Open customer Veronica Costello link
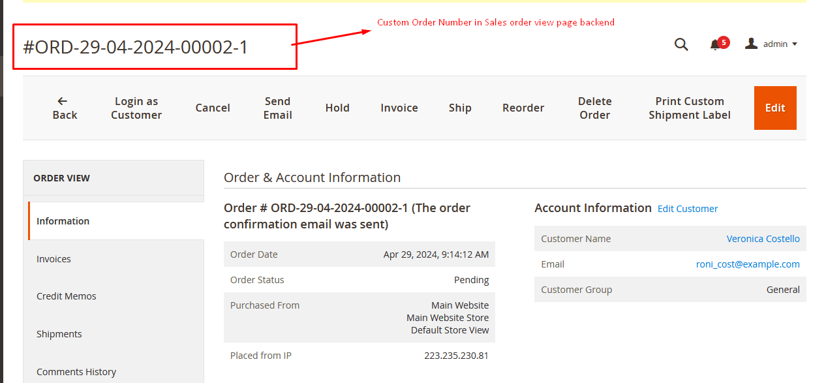826x383 pixels. click(x=763, y=239)
